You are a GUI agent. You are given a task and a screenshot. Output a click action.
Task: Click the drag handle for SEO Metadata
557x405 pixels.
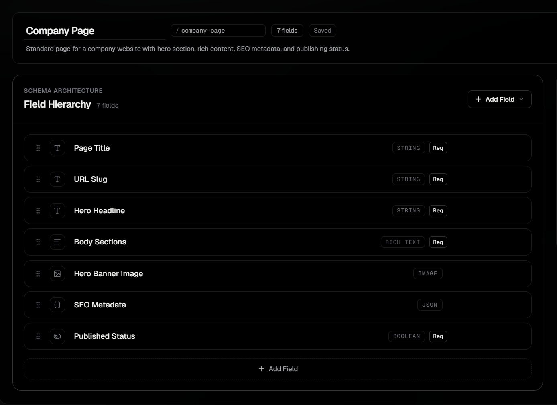click(x=38, y=305)
